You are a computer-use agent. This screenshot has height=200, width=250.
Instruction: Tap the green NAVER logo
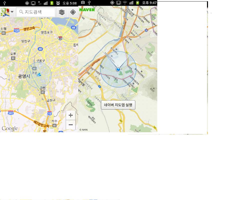[x=87, y=10]
